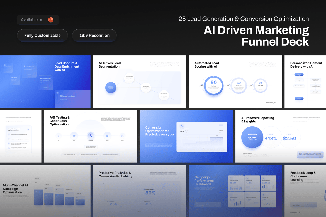Image resolution: width=326 pixels, height=217 pixels.
Task: Click the 12,450 Total Leads Engaged value
Action: point(233,183)
